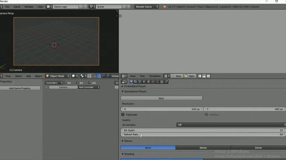The image size is (286, 160).
Task: Open the 3D viewport Add menu
Action: click(29, 76)
